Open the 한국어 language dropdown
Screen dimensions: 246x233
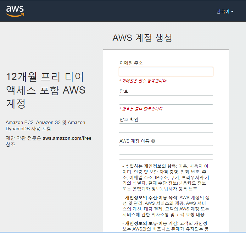(x=225, y=11)
